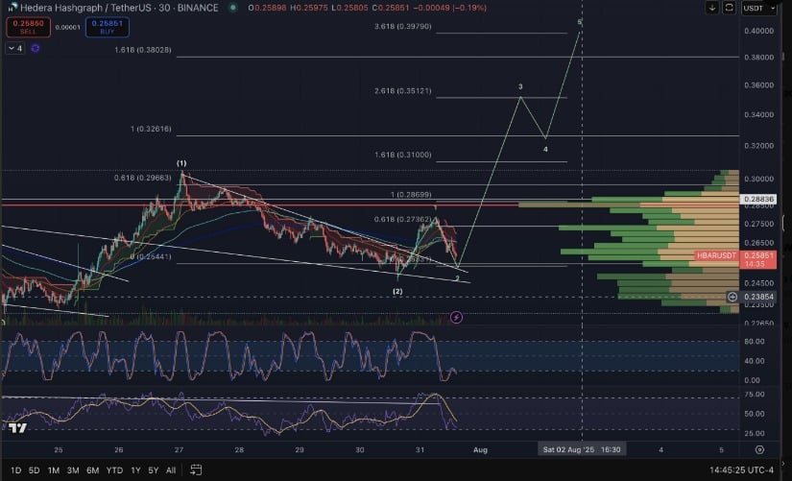Select the 1D date range
The width and height of the screenshot is (792, 481).
tap(15, 470)
